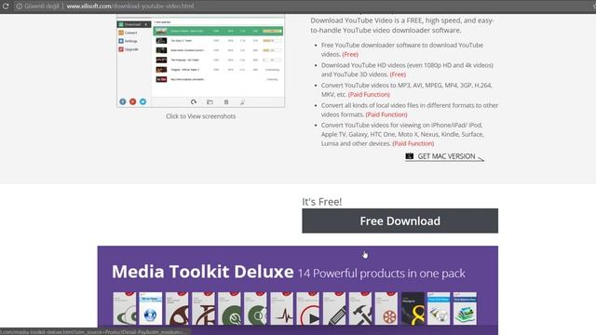Click the 'It's Free!' text

[x=322, y=202]
